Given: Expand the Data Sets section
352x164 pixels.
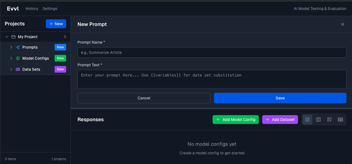Looking at the screenshot, I should coord(11,69).
